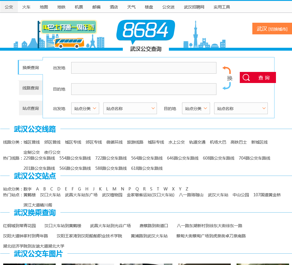
Task: Open 汉口火车站到黄鹤楼 transfer link
Action: click(63, 226)
